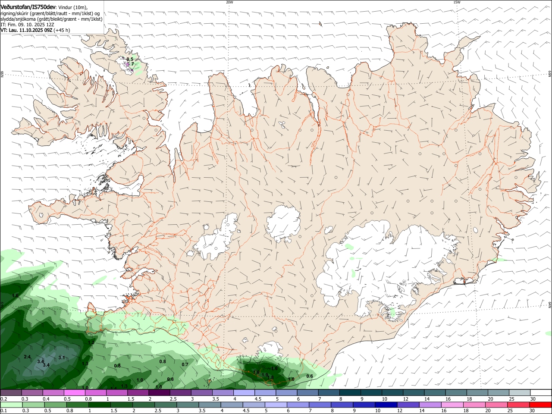The height and width of the screenshot is (414, 552).
Task: Select the 0.3–0.5 light green swatch, lower legend row
Action: point(33,405)
